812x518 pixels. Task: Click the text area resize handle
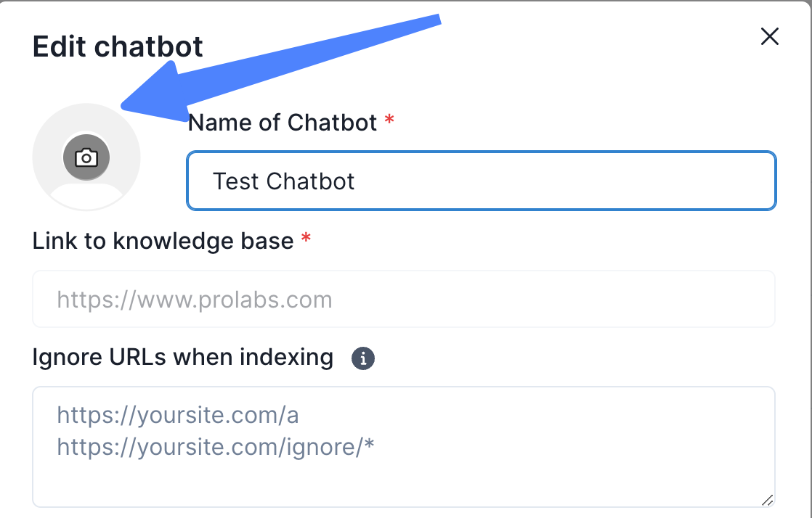767,499
